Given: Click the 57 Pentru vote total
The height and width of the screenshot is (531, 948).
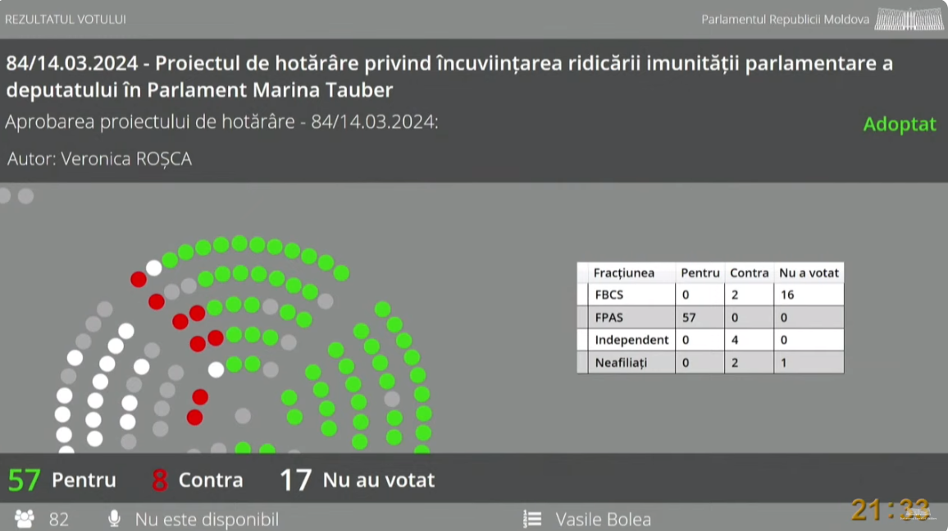Looking at the screenshot, I should click(x=62, y=480).
